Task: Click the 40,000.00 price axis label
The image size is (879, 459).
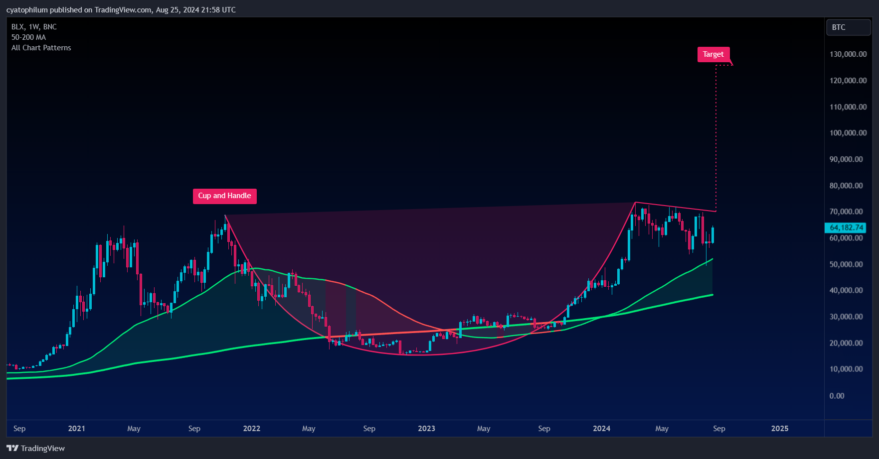Action: coord(846,290)
